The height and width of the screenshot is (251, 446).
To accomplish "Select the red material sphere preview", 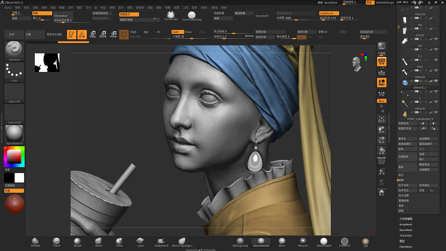I will coord(15,204).
